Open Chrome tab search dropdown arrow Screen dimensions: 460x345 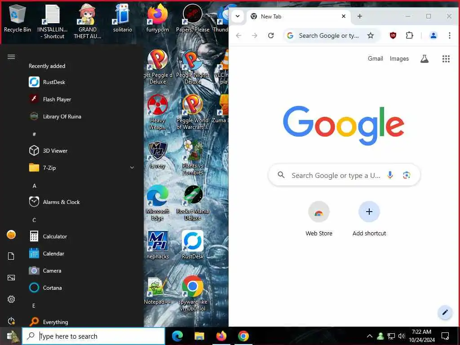238,16
